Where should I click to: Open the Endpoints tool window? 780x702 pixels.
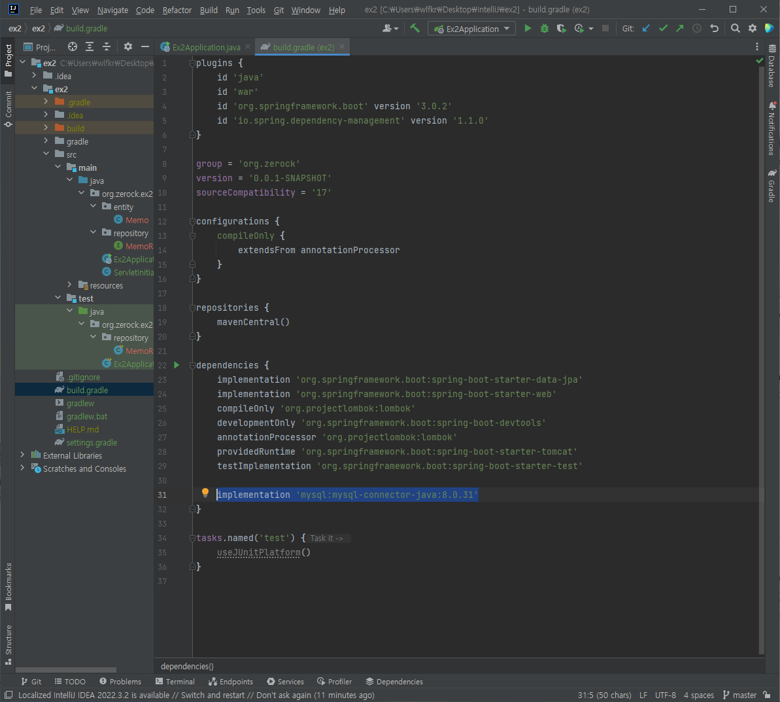coord(231,682)
